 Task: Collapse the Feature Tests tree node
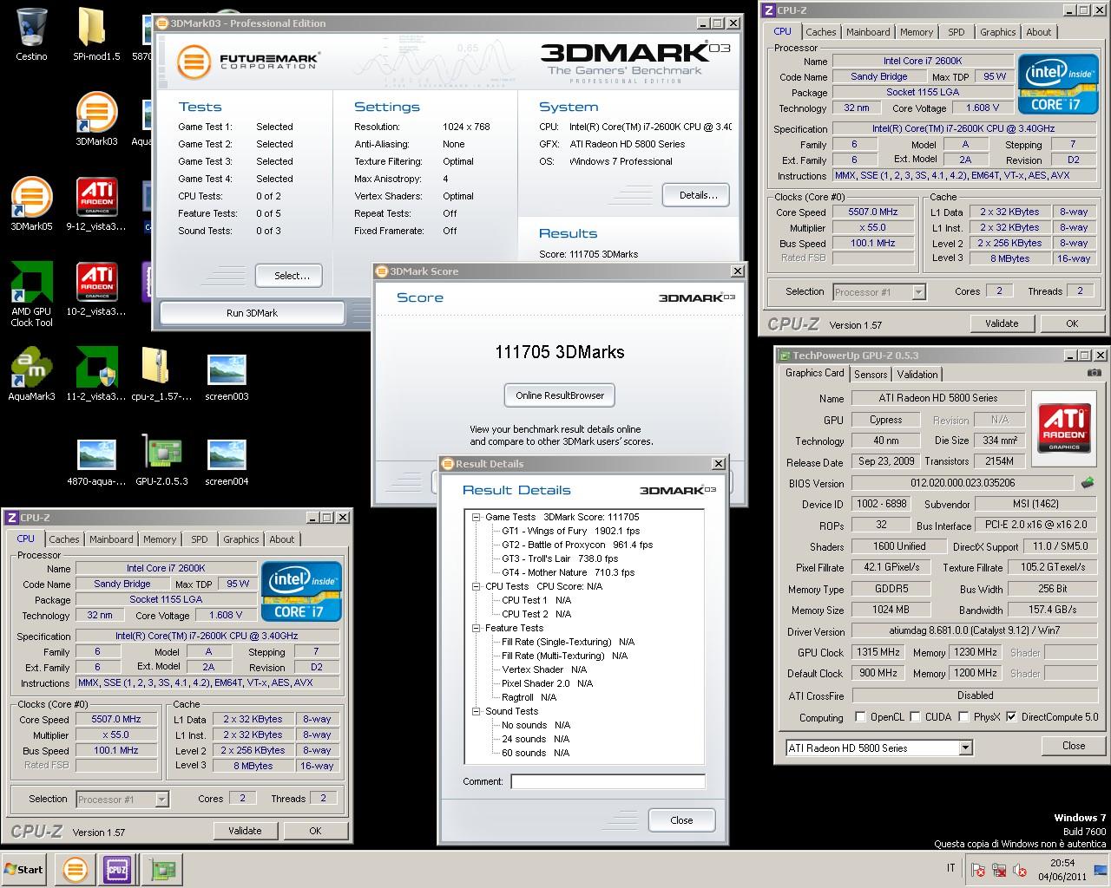point(476,628)
